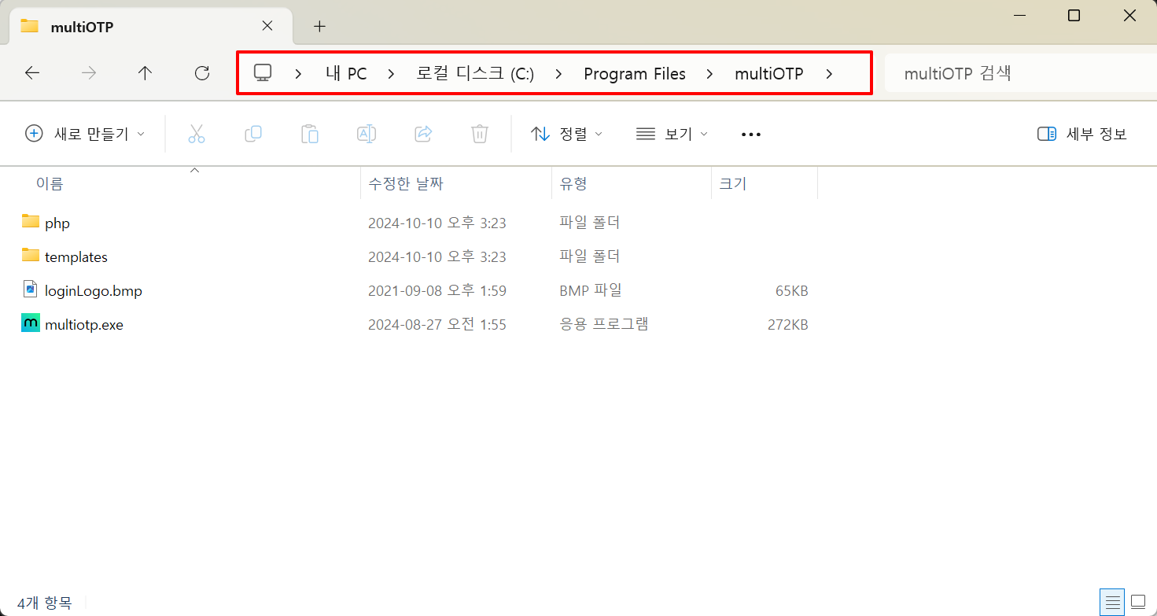Viewport: 1157px width, 616px height.
Task: Click the 65KB size cell
Action: pos(791,291)
